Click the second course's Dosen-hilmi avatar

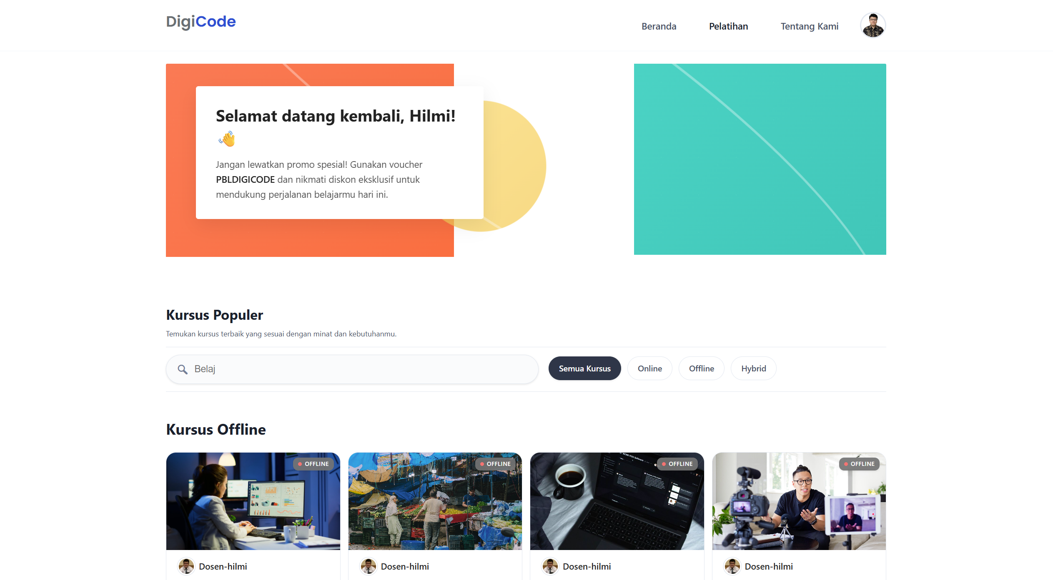click(368, 566)
